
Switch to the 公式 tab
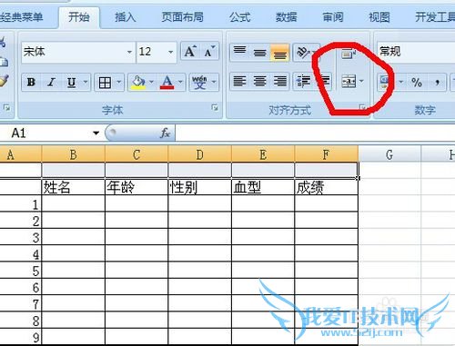239,17
